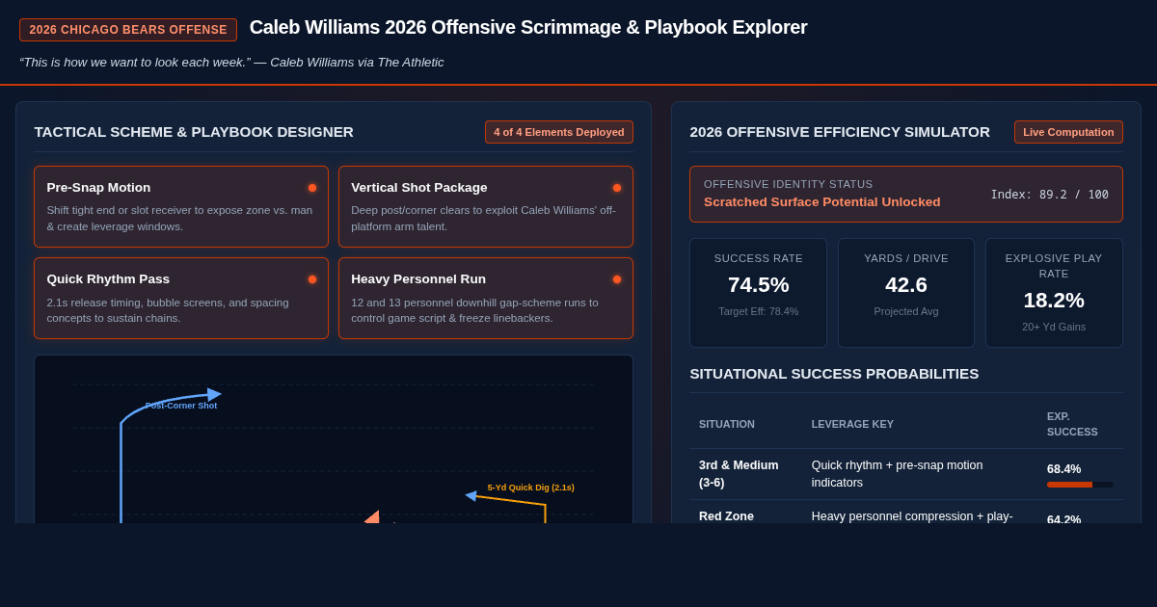Click the Caleb Williams quote under the title

(231, 63)
